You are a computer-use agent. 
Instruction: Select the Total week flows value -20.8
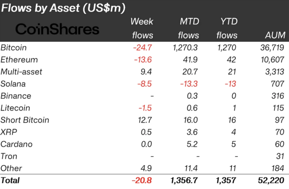142,180
